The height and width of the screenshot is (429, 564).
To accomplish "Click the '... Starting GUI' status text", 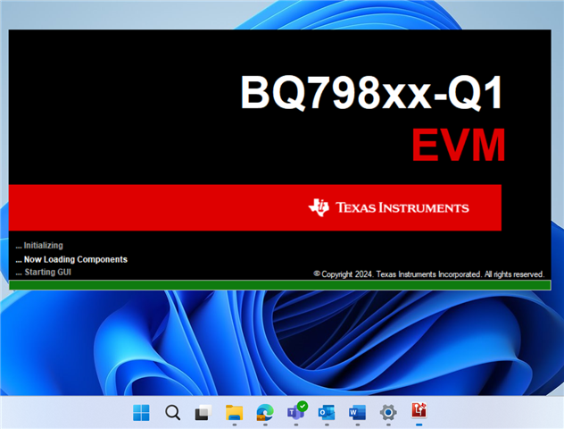I will 44,272.
